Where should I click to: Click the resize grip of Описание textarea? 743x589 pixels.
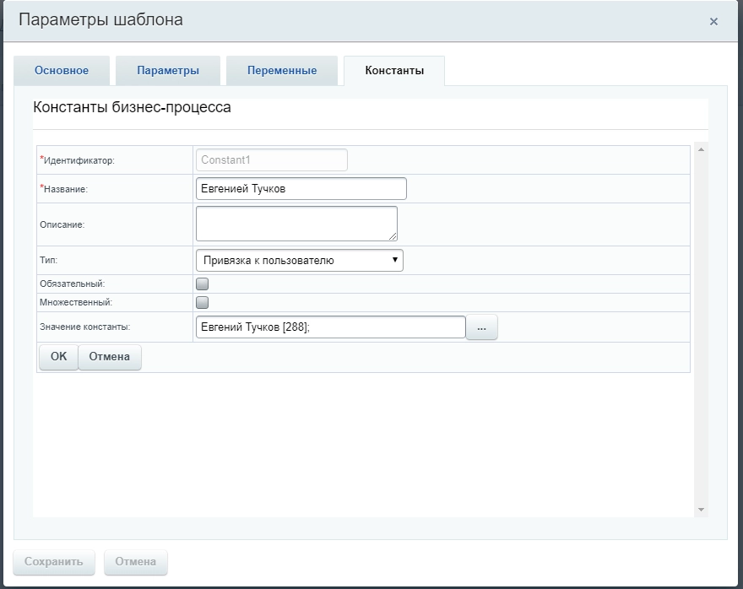[x=393, y=236]
